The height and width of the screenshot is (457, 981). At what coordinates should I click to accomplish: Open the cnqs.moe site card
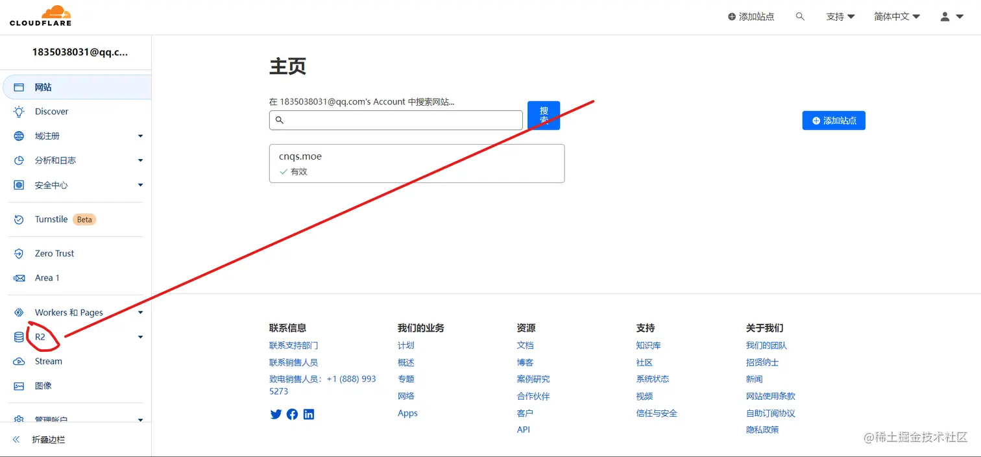(x=417, y=164)
